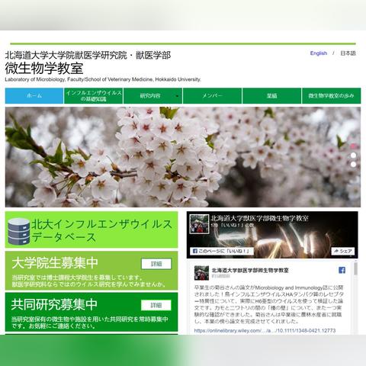
Task: Select the second slideshow dot
Action: click(353, 156)
